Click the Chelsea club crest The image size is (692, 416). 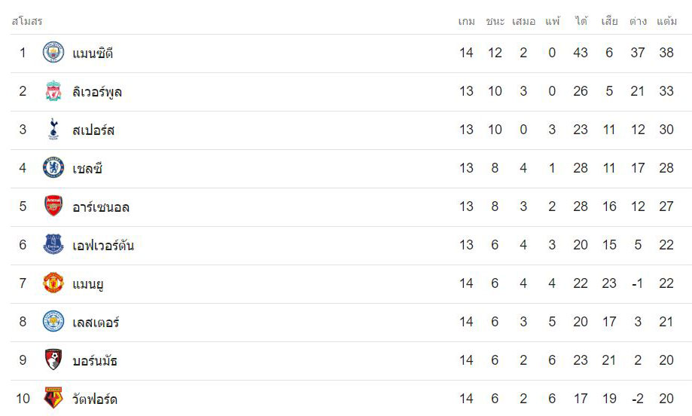point(53,168)
